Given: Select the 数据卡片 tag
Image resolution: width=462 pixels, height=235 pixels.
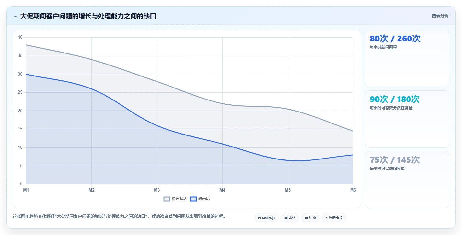Looking at the screenshot, I should pos(334,218).
